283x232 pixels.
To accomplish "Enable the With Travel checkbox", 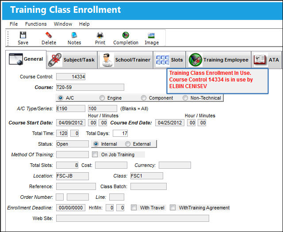I will click(134, 208).
